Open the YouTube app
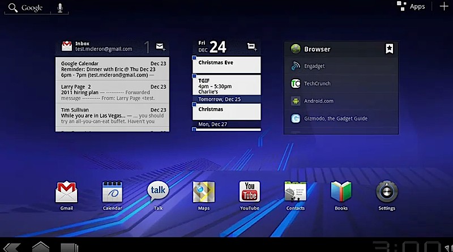The width and height of the screenshot is (453, 252). 249,193
